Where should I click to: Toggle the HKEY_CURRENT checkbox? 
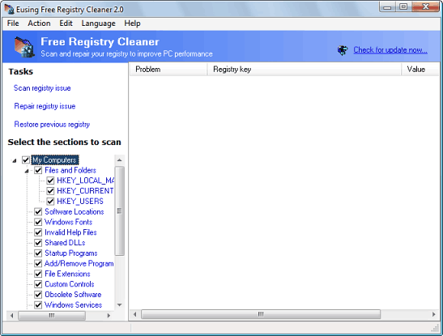50,191
